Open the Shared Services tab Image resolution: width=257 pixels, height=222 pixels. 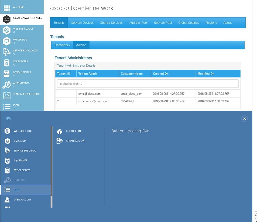[x=111, y=23]
